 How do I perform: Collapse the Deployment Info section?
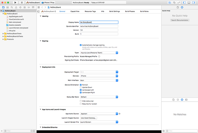pos(40,67)
